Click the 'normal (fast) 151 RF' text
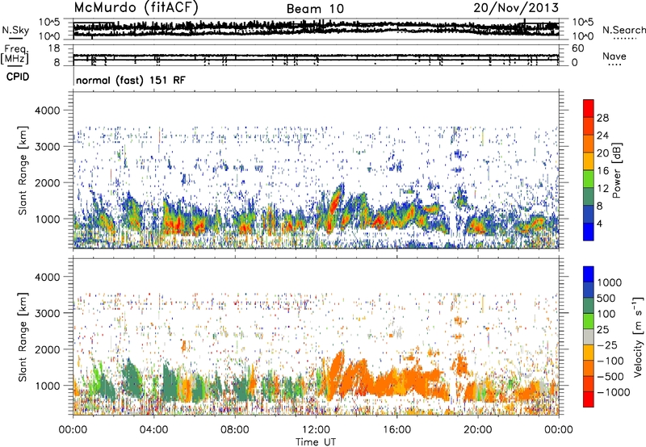The width and height of the screenshot is (646, 447). [131, 80]
